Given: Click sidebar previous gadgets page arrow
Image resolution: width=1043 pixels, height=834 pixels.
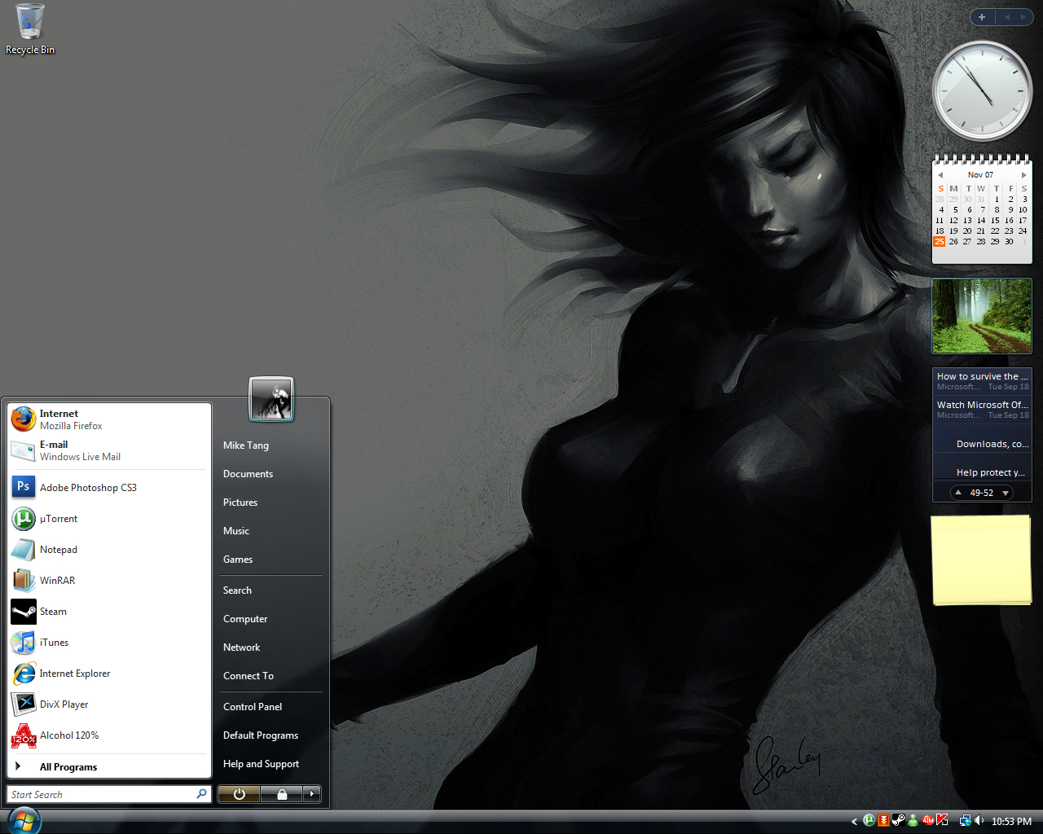Looking at the screenshot, I should (1007, 17).
